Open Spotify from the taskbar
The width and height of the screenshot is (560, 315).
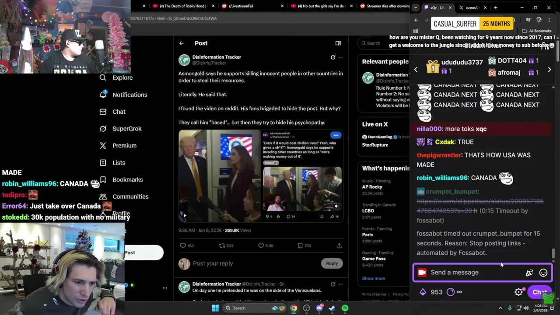pyautogui.click(x=345, y=308)
